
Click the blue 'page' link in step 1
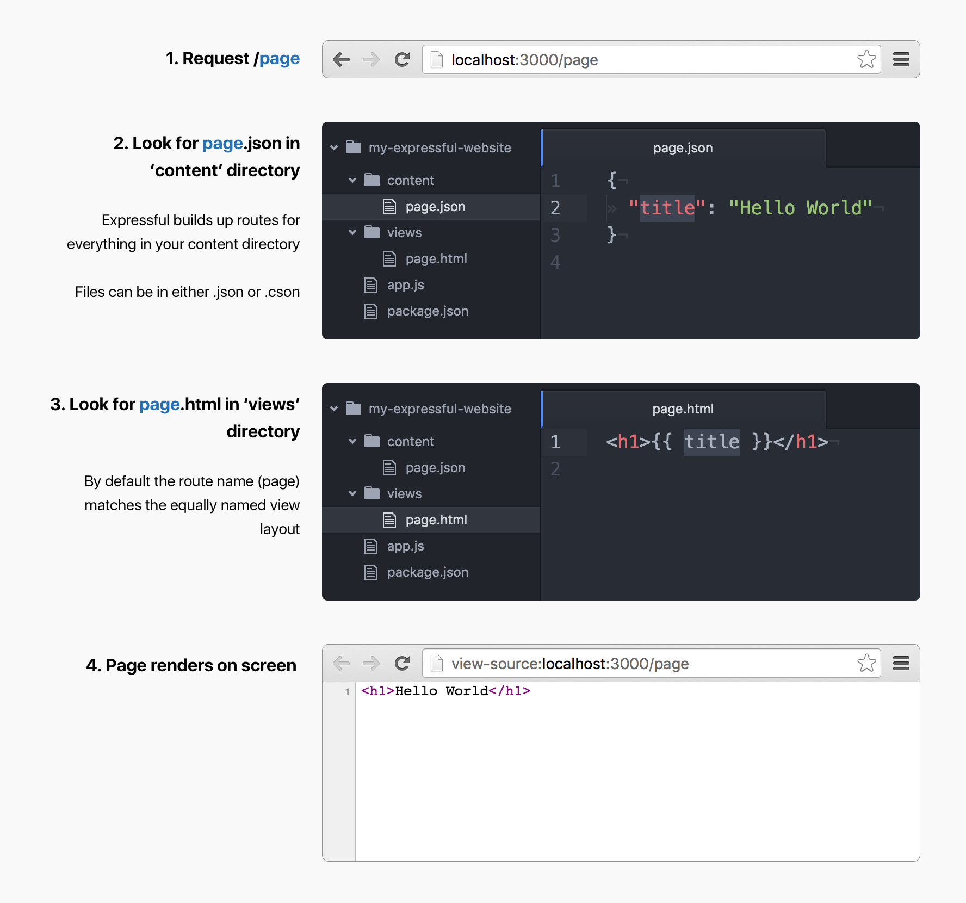tap(280, 58)
